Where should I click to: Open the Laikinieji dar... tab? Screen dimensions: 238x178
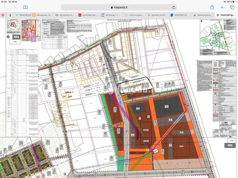[x=88, y=15]
